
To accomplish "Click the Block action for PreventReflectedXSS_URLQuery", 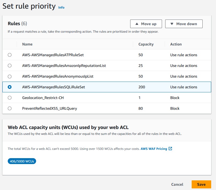I will coord(175,108).
